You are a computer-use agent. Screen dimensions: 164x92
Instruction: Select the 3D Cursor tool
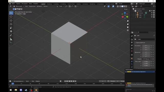11,16
